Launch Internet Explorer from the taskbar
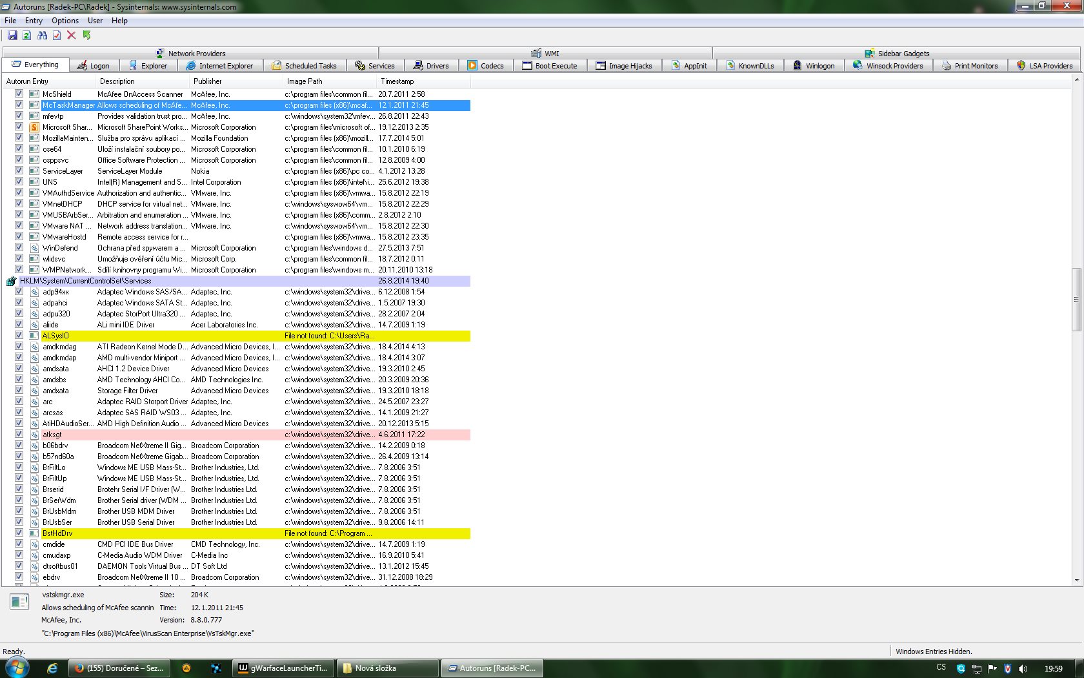 [x=53, y=668]
